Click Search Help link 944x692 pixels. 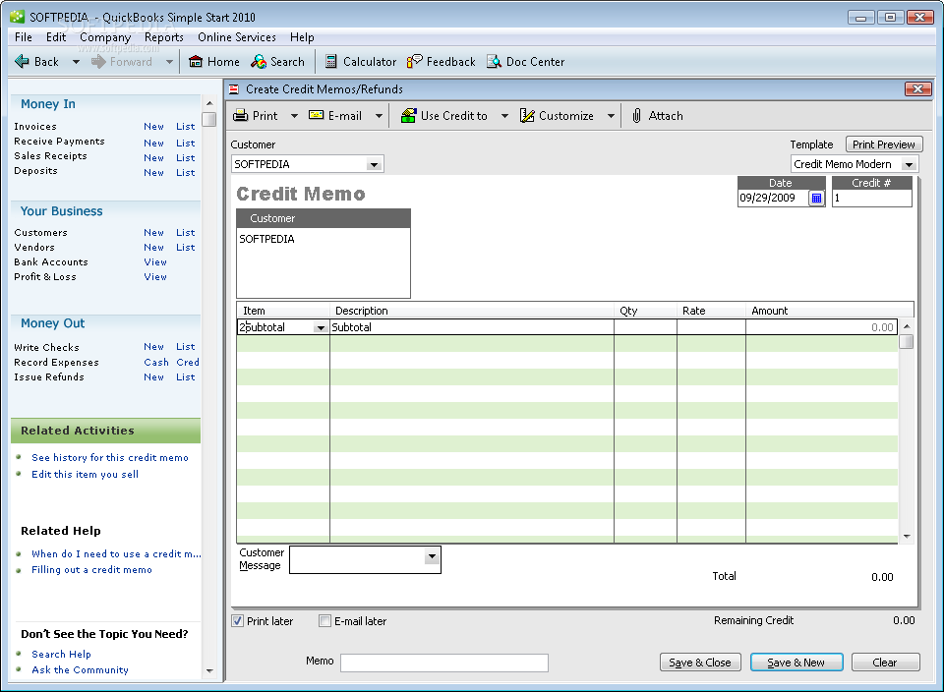coord(61,654)
